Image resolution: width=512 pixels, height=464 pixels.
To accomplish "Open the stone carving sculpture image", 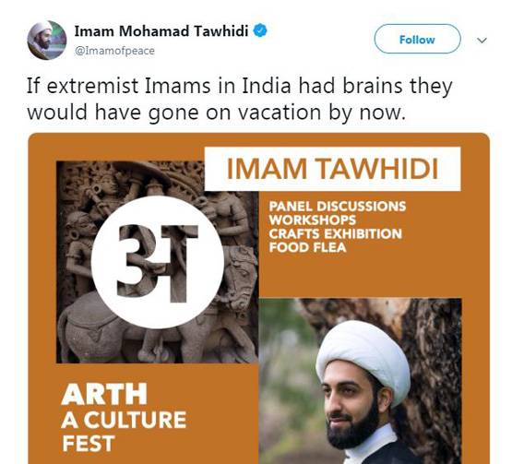I will tap(158, 262).
